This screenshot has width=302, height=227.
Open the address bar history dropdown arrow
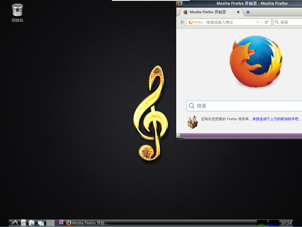pos(258,22)
